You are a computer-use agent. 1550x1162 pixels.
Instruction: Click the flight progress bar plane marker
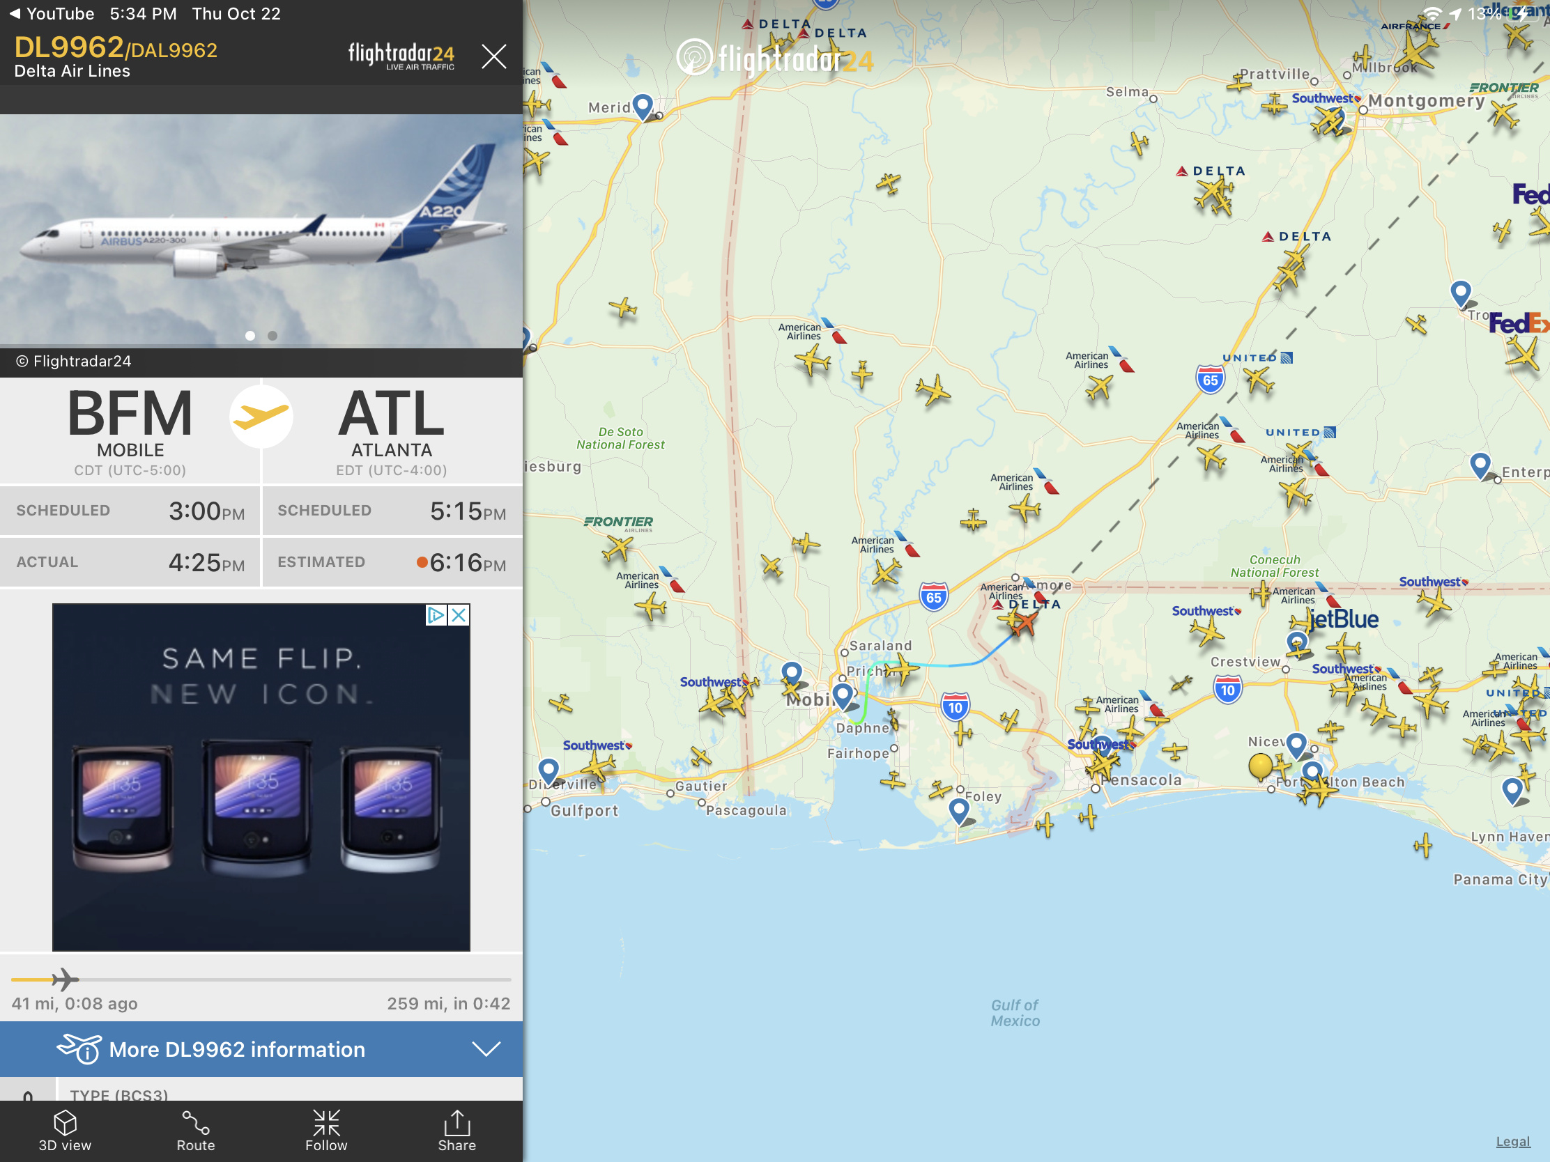pyautogui.click(x=64, y=979)
